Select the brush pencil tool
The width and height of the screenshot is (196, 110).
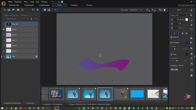[x=191, y=20]
